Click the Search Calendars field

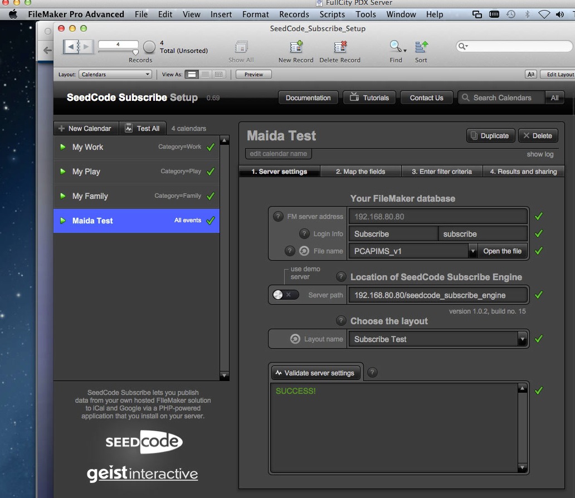[501, 98]
